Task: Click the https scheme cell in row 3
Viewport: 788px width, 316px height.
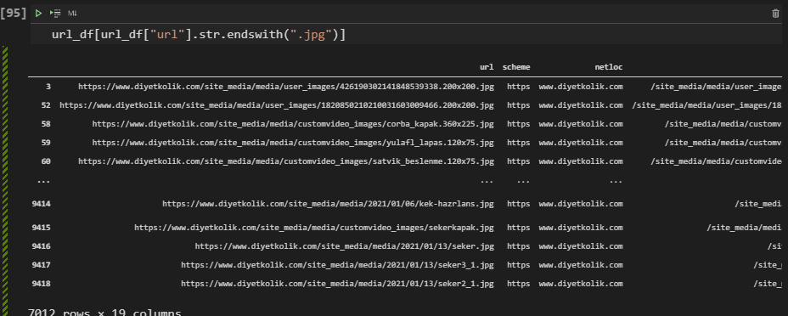Action: point(518,87)
